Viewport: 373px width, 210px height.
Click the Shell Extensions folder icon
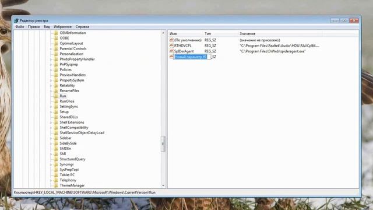coord(56,122)
